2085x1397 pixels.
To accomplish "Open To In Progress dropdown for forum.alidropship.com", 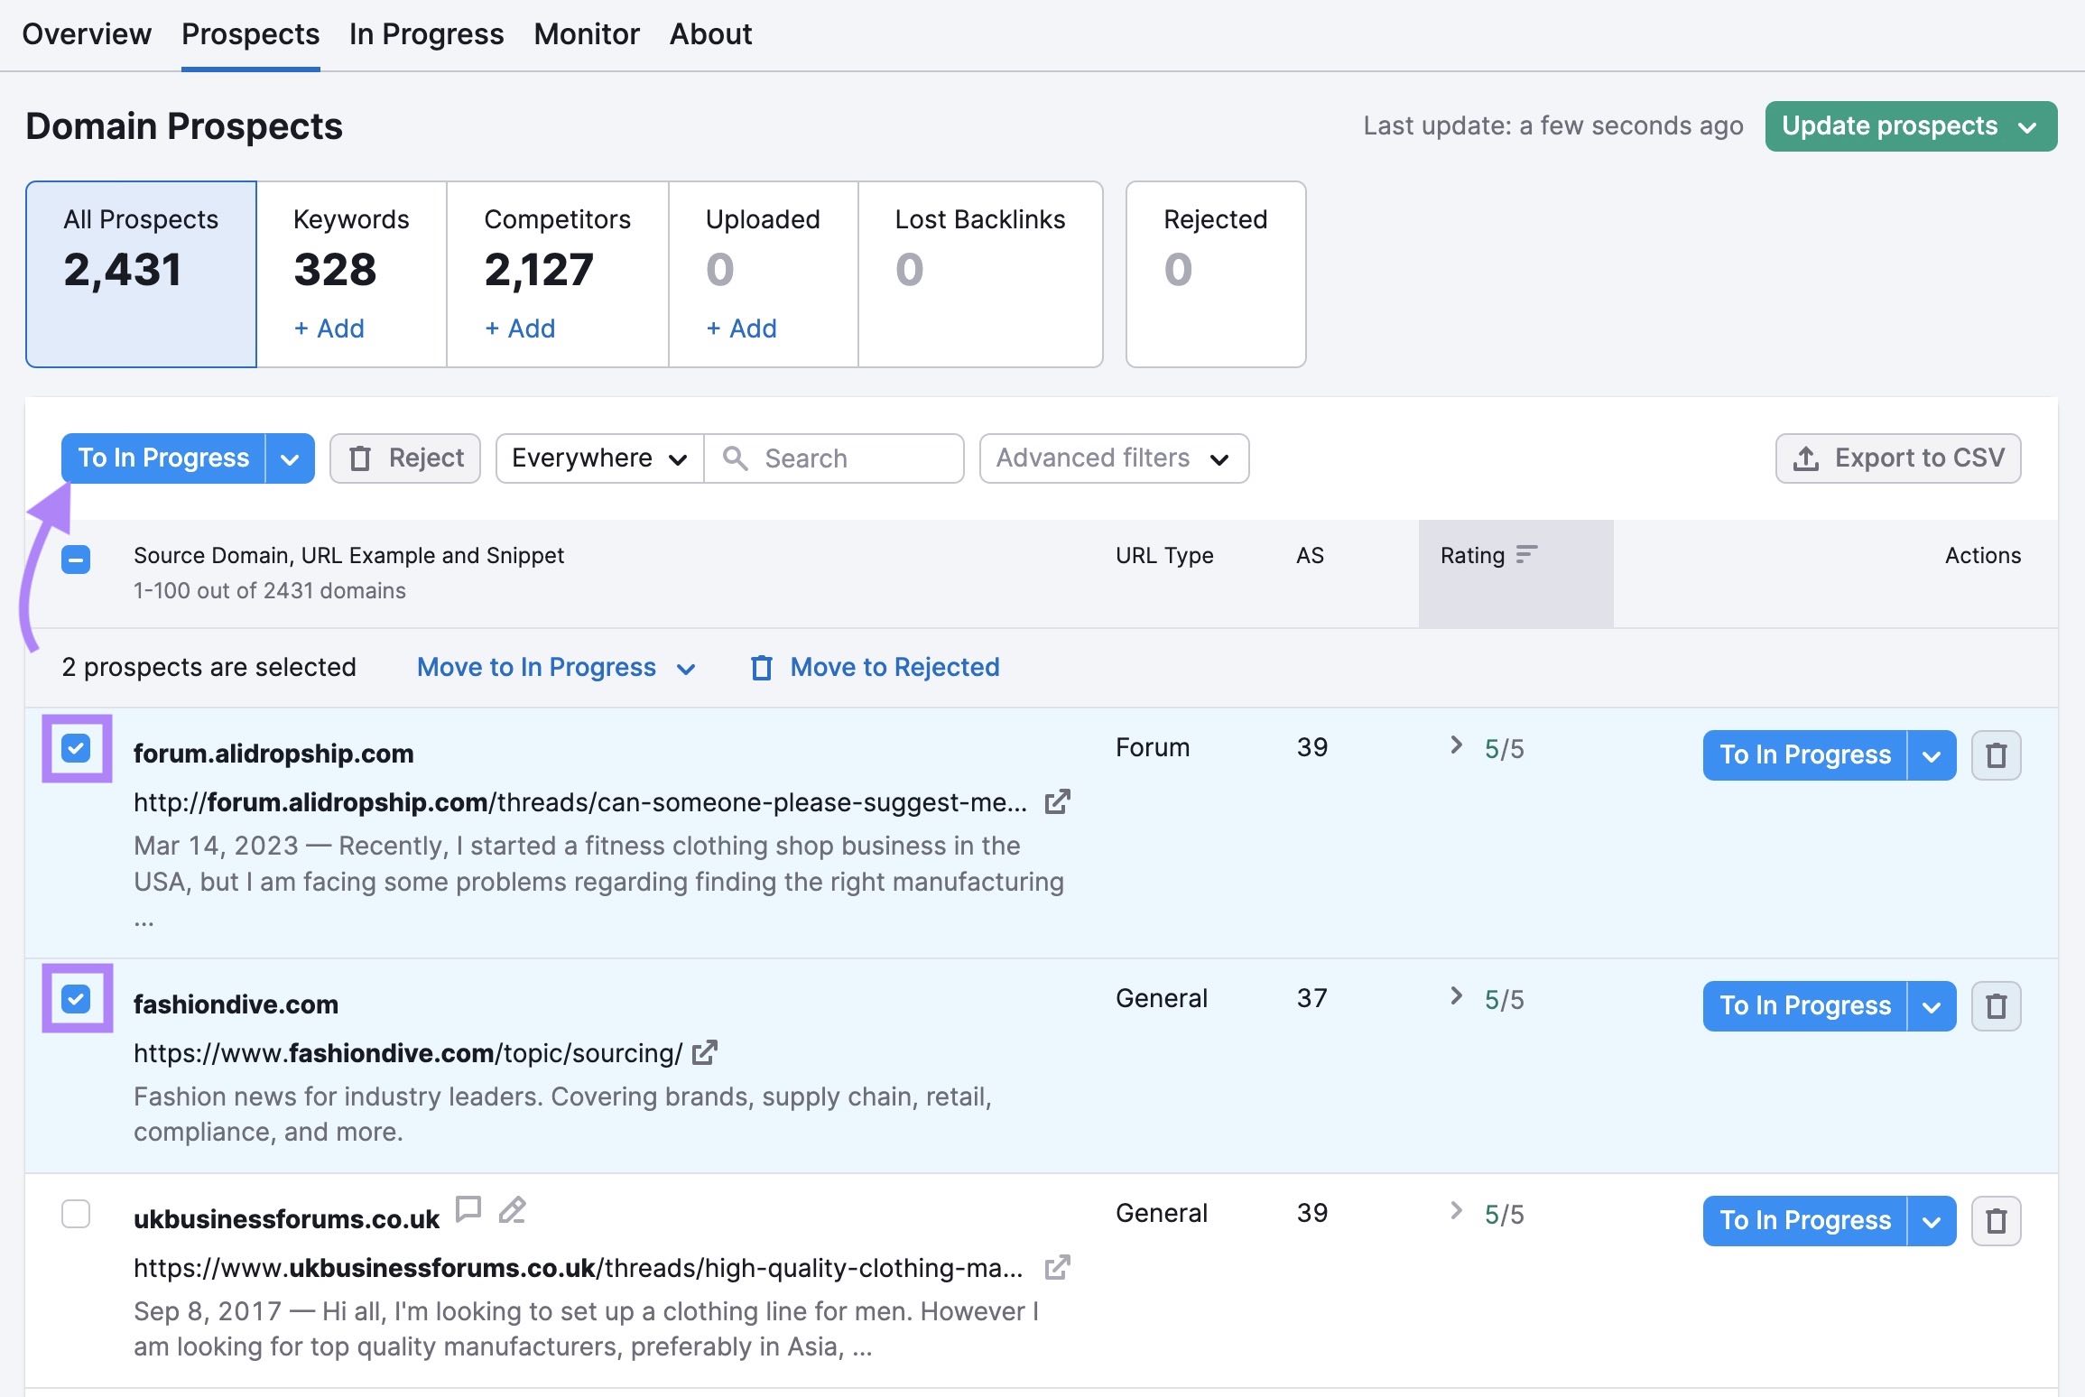I will 1932,755.
